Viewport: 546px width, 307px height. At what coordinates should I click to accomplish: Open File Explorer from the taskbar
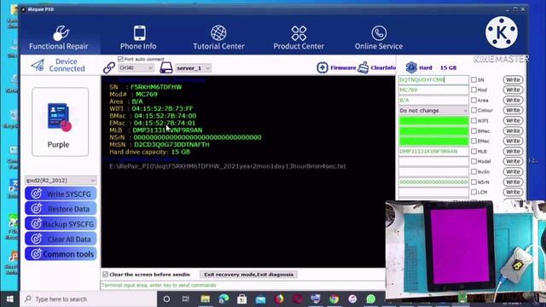[x=205, y=299]
